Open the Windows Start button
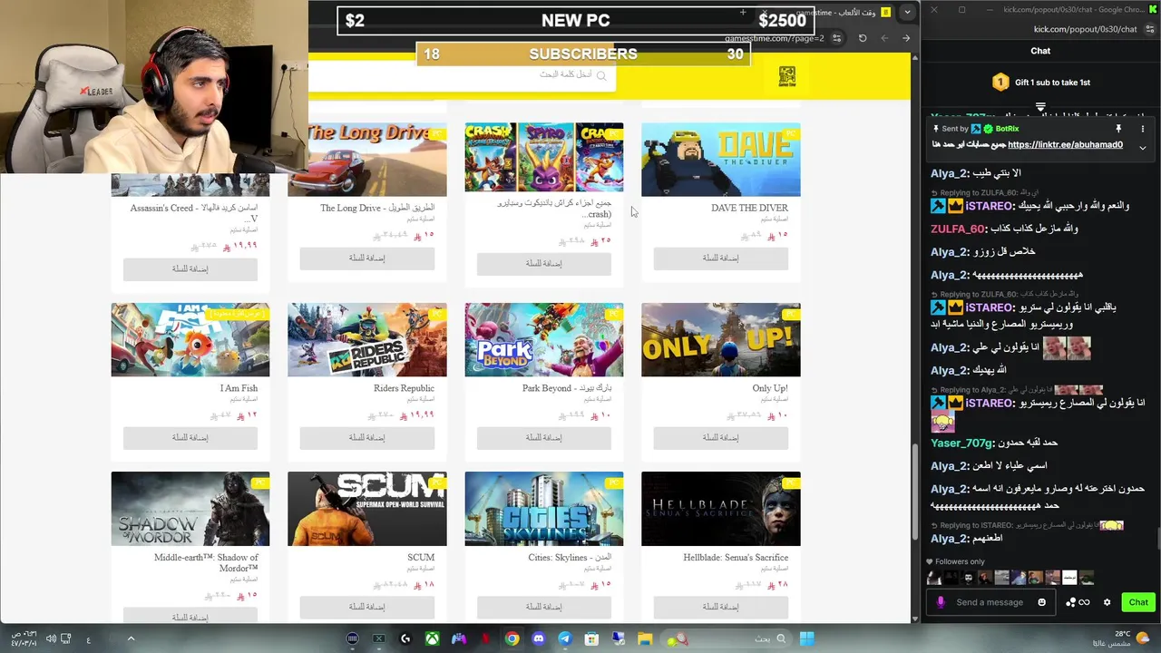 (806, 638)
